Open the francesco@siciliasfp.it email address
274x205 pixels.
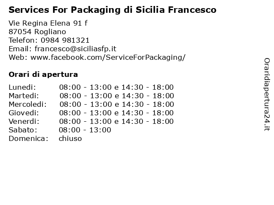pyautogui.click(x=75, y=49)
